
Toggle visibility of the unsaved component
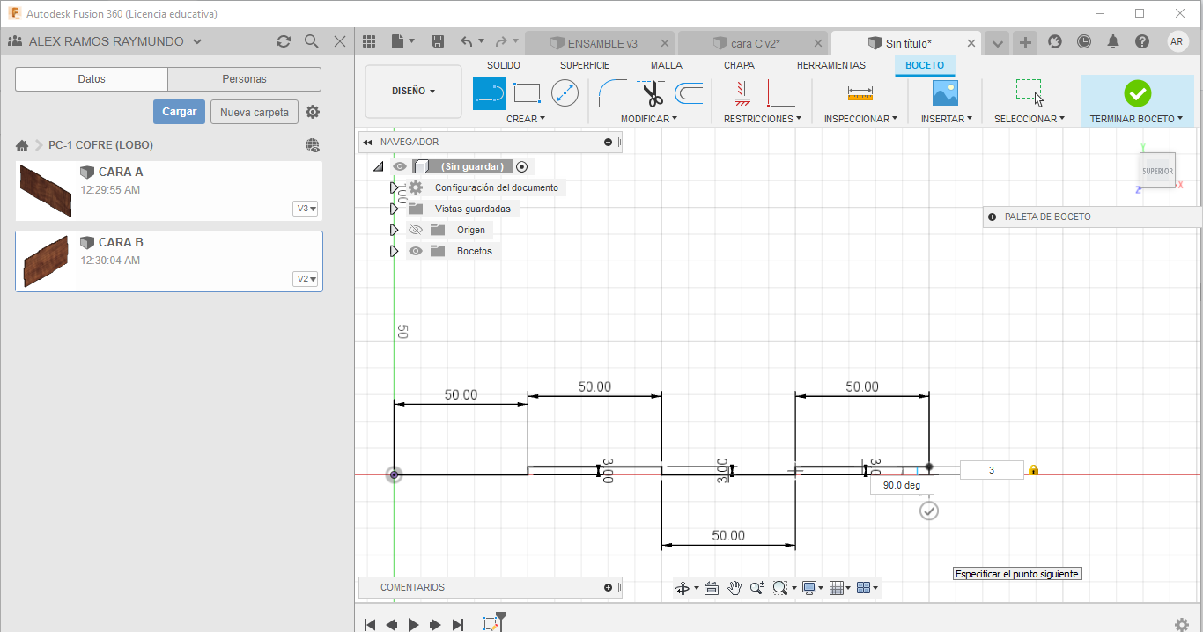click(400, 166)
